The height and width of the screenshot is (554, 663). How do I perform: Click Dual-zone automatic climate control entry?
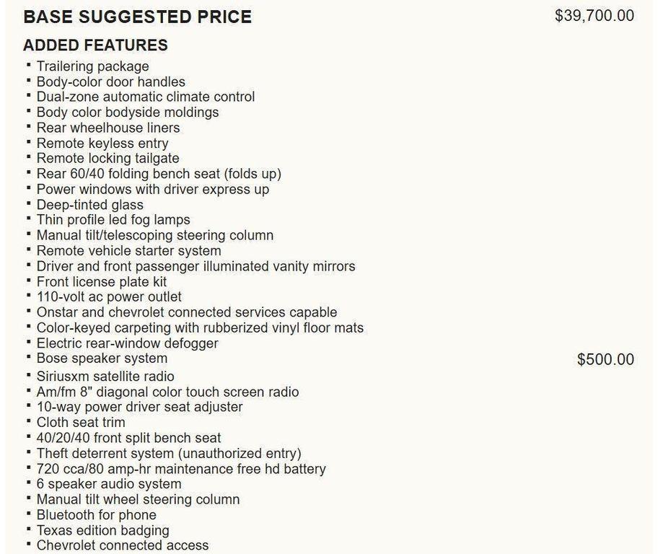(x=146, y=97)
